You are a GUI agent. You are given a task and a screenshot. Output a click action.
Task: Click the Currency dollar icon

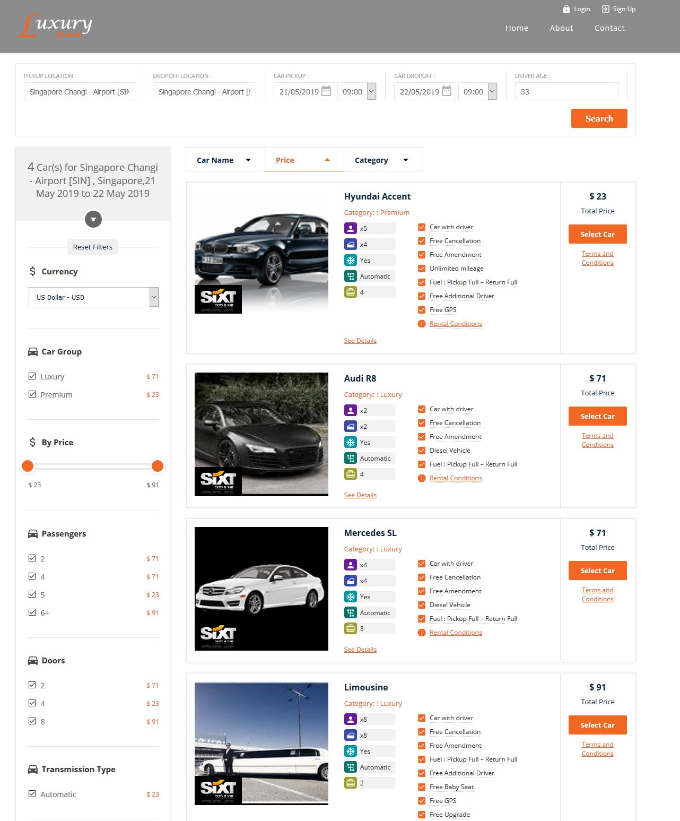tap(33, 271)
